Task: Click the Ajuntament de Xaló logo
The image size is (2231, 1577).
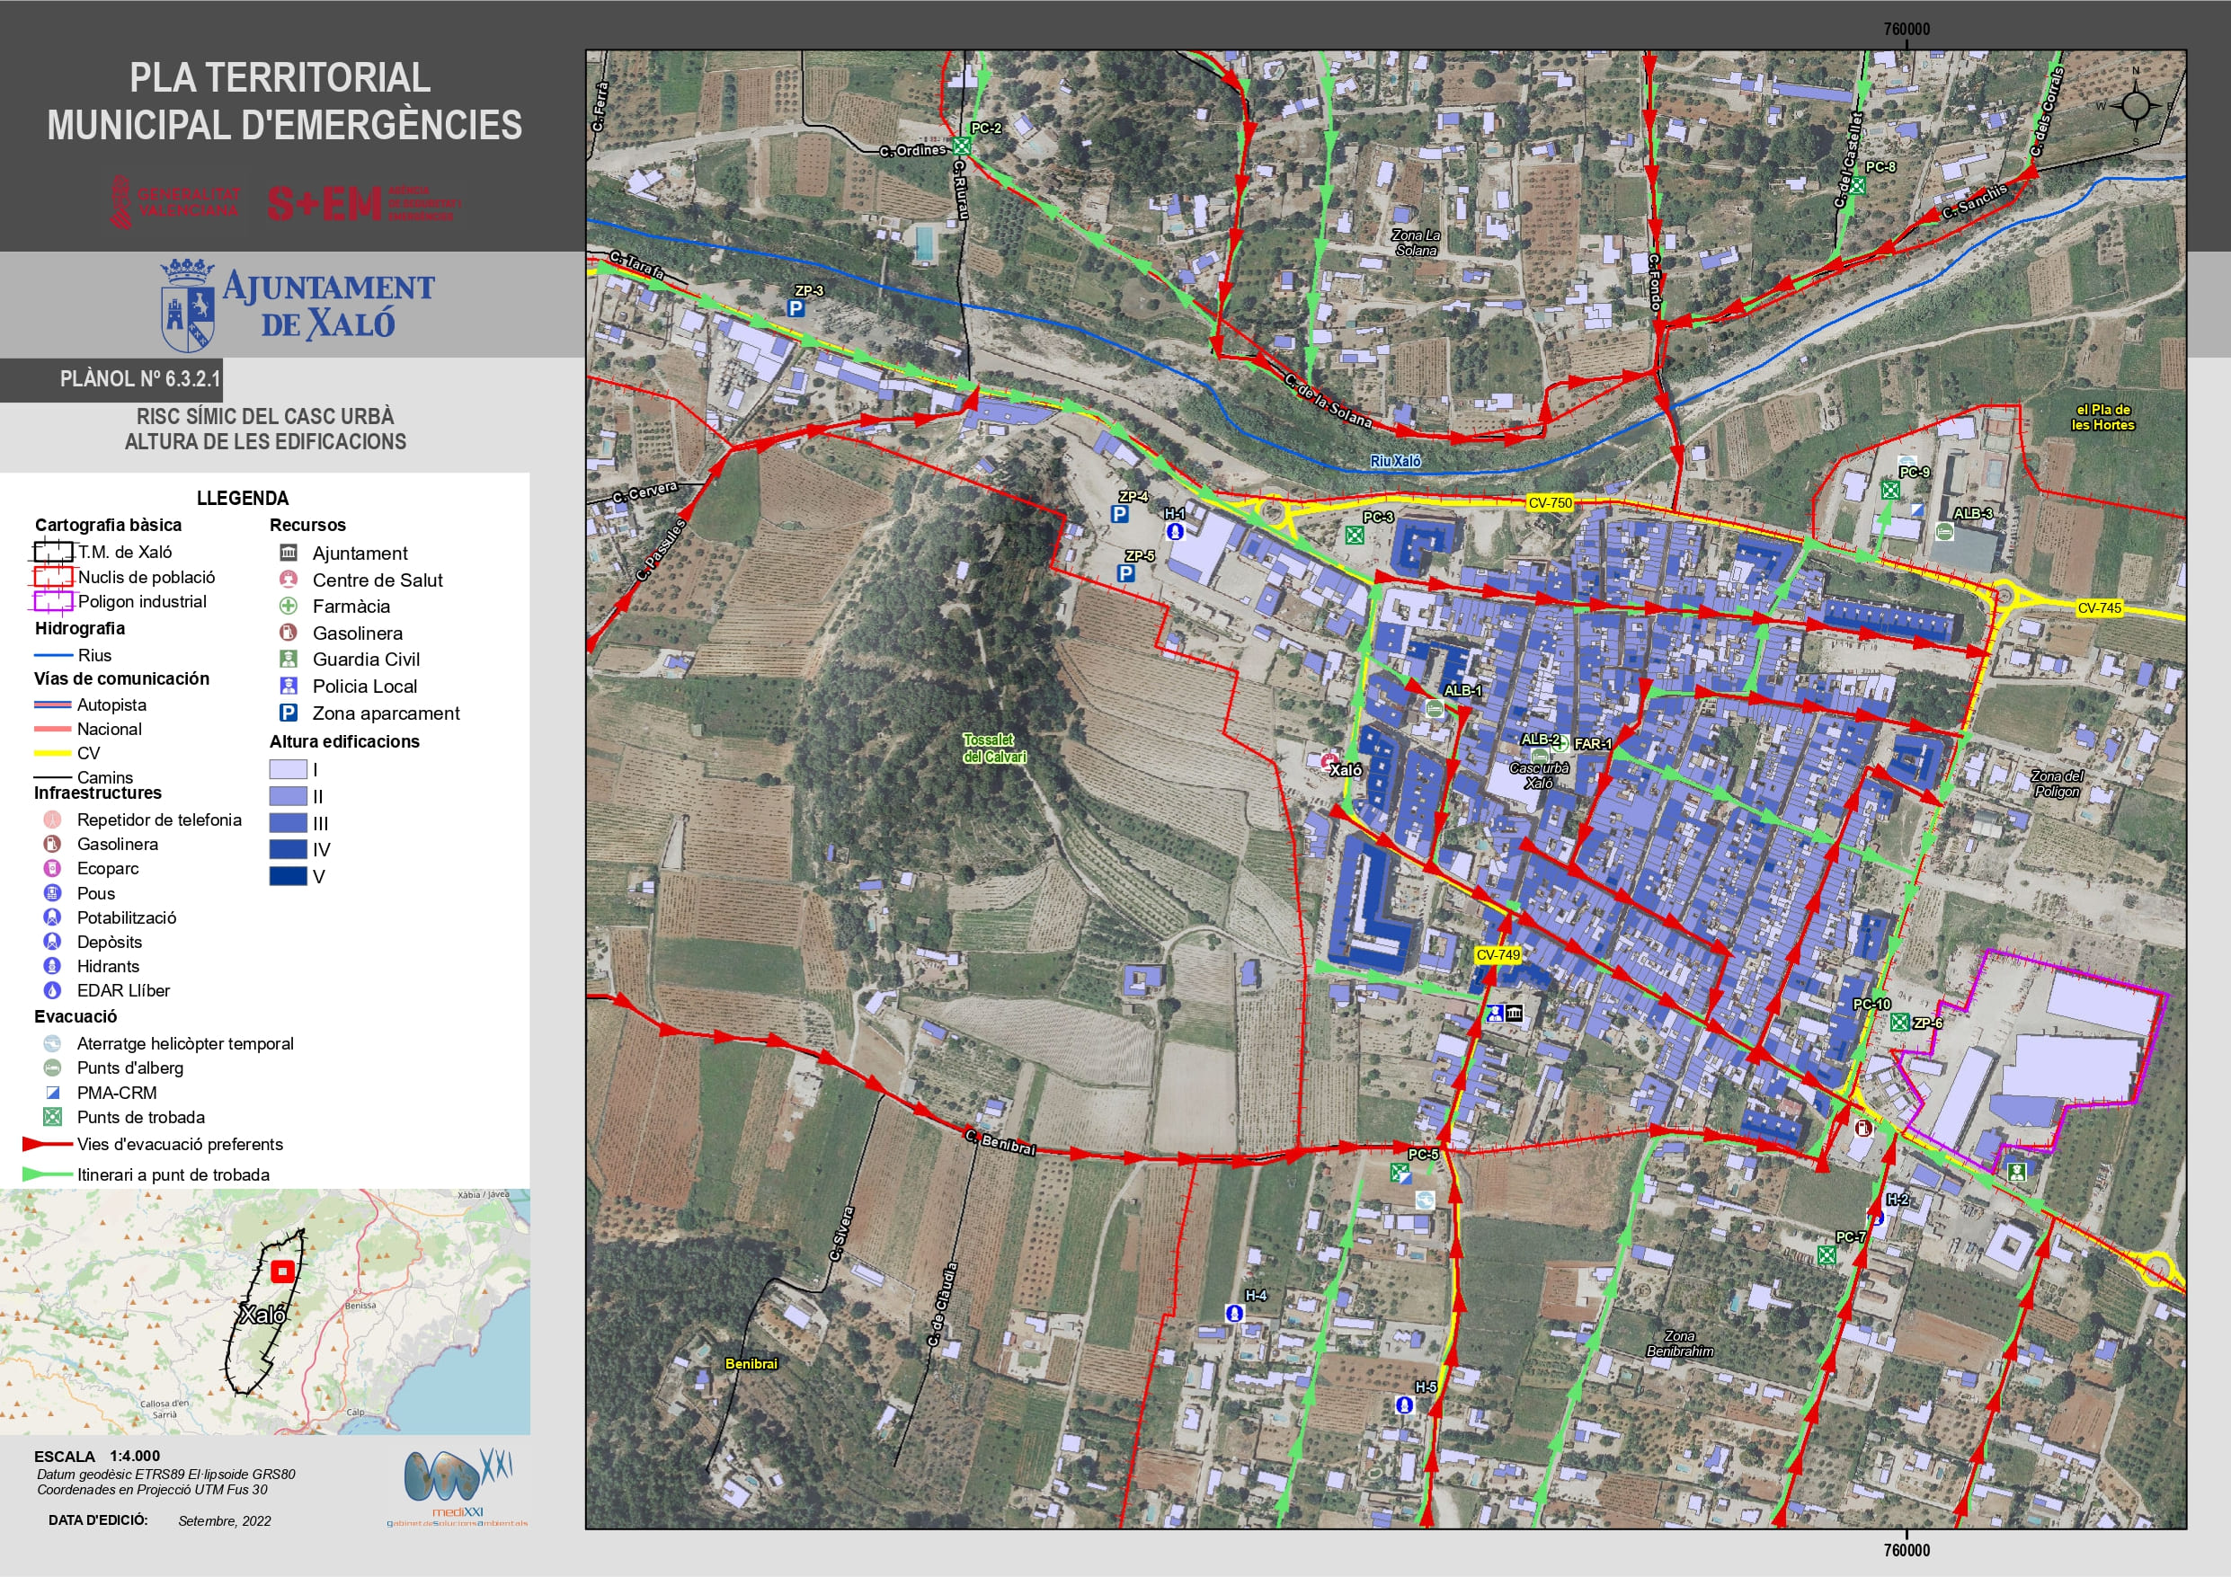Action: 298,304
